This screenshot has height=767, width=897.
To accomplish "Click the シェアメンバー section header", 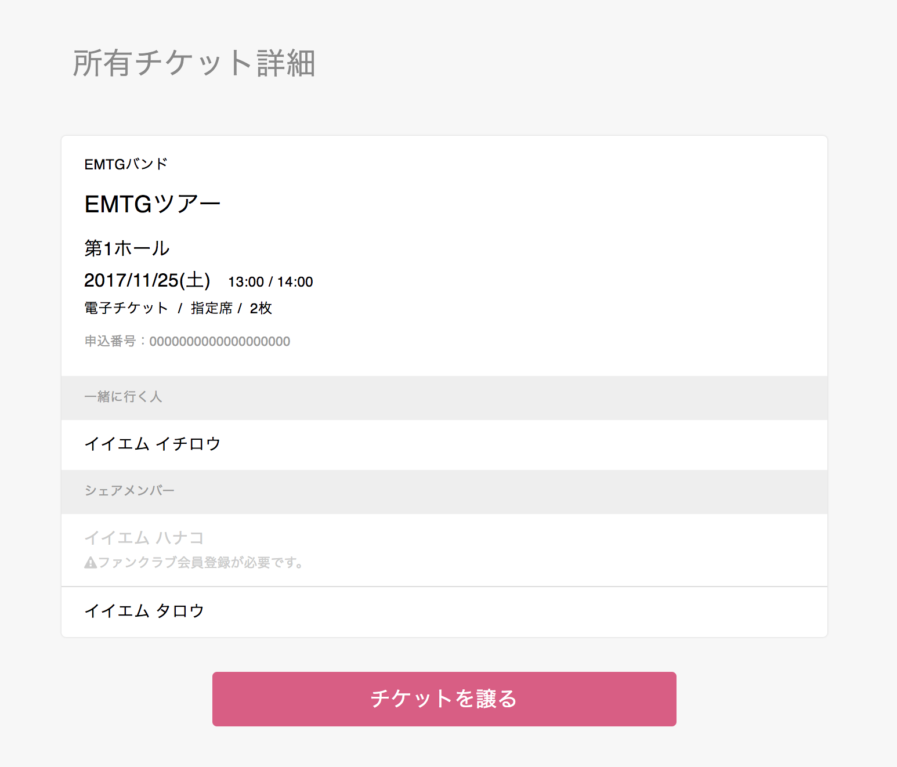I will [444, 492].
